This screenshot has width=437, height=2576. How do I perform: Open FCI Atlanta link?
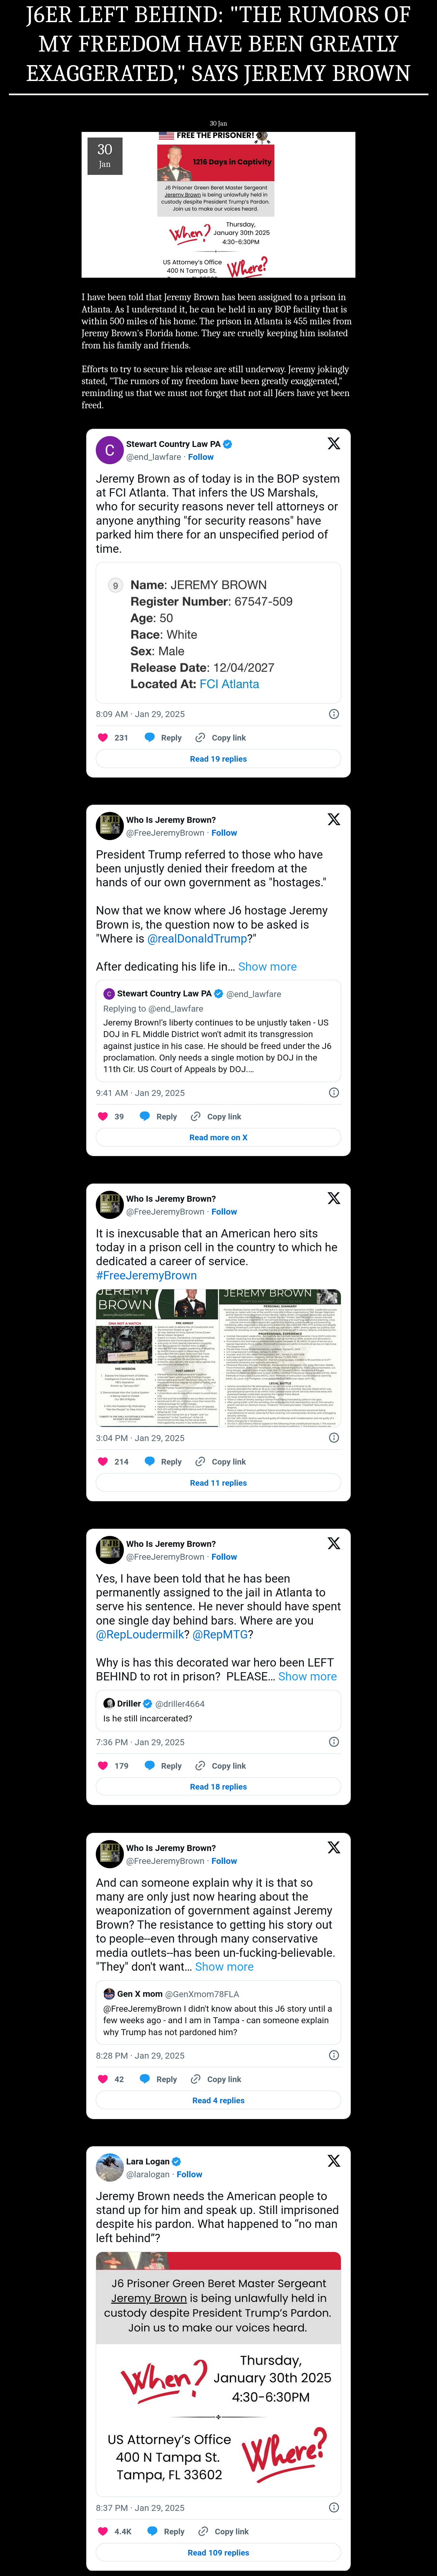click(x=229, y=684)
